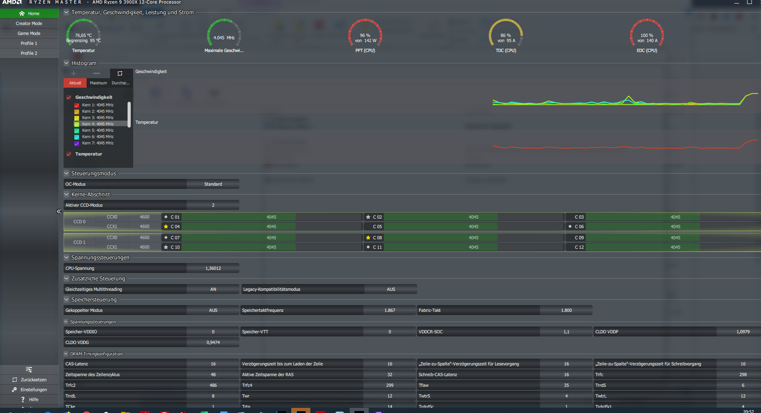Collapse the DRAM-Timingkonfiguration subsection
The image size is (761, 413).
(x=66, y=354)
